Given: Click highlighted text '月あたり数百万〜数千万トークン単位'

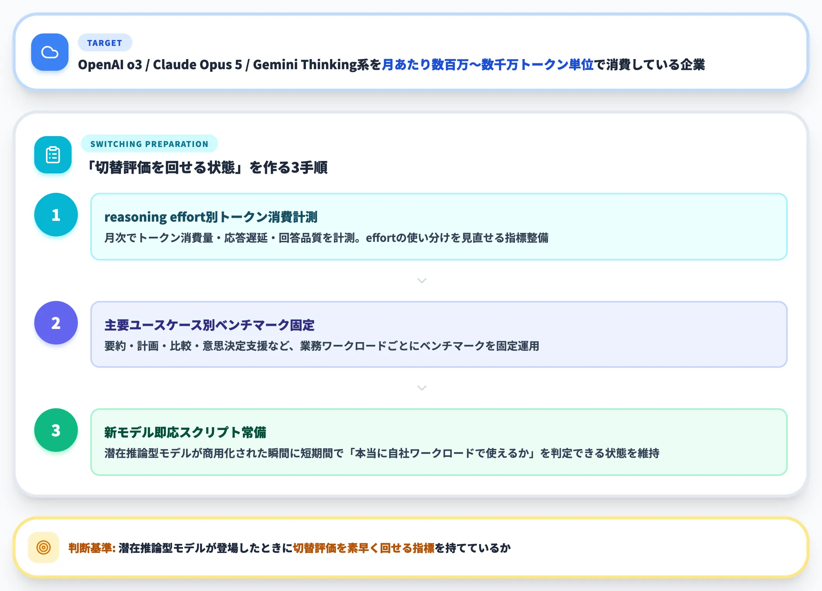Looking at the screenshot, I should [x=488, y=65].
